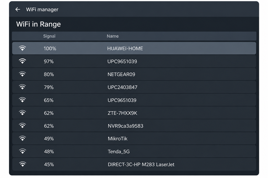This screenshot has height=178, width=268.
Task: Click the WiFi icon beside Tenda_5G
Action: coord(23,152)
